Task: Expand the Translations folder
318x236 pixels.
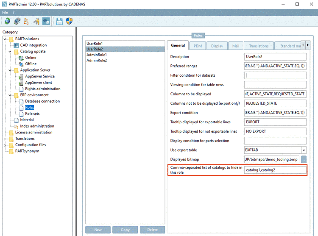Action: coord(5,139)
